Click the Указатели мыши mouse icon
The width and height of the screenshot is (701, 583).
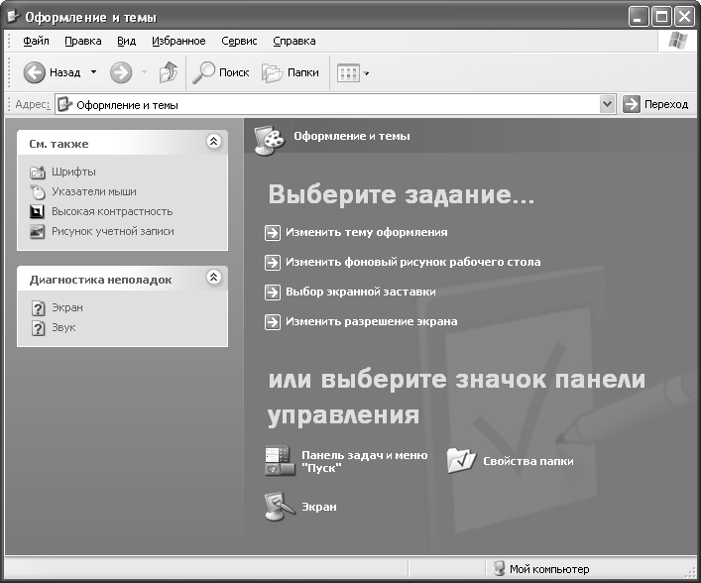[x=38, y=191]
